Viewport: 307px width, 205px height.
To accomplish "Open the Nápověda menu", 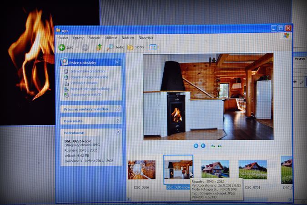I will coord(146,37).
